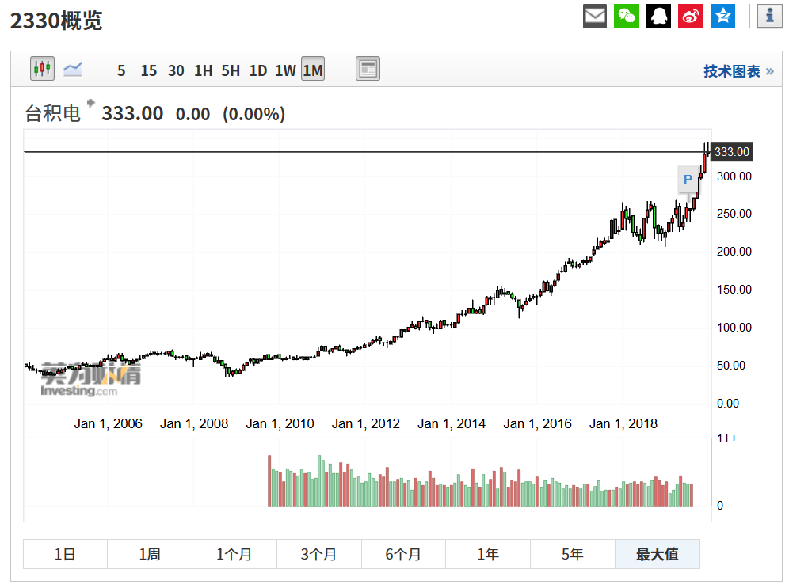
Task: Switch to line chart type
Action: (x=73, y=69)
